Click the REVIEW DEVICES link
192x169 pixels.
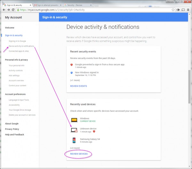(79, 154)
